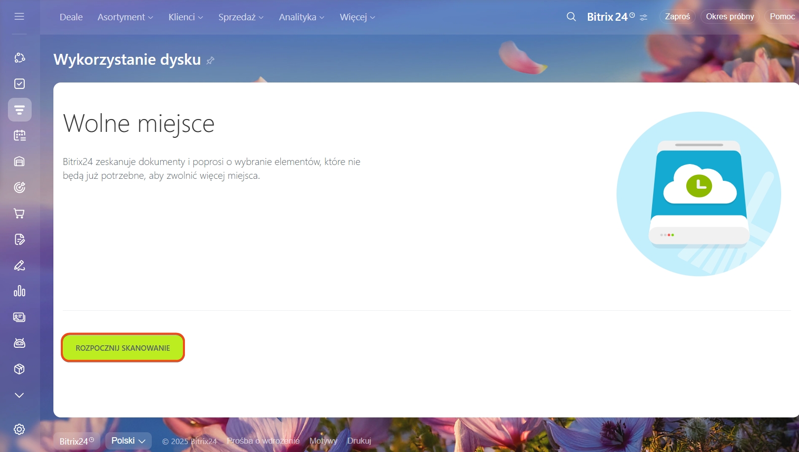799x452 pixels.
Task: Open the Polski language selector
Action: 128,441
